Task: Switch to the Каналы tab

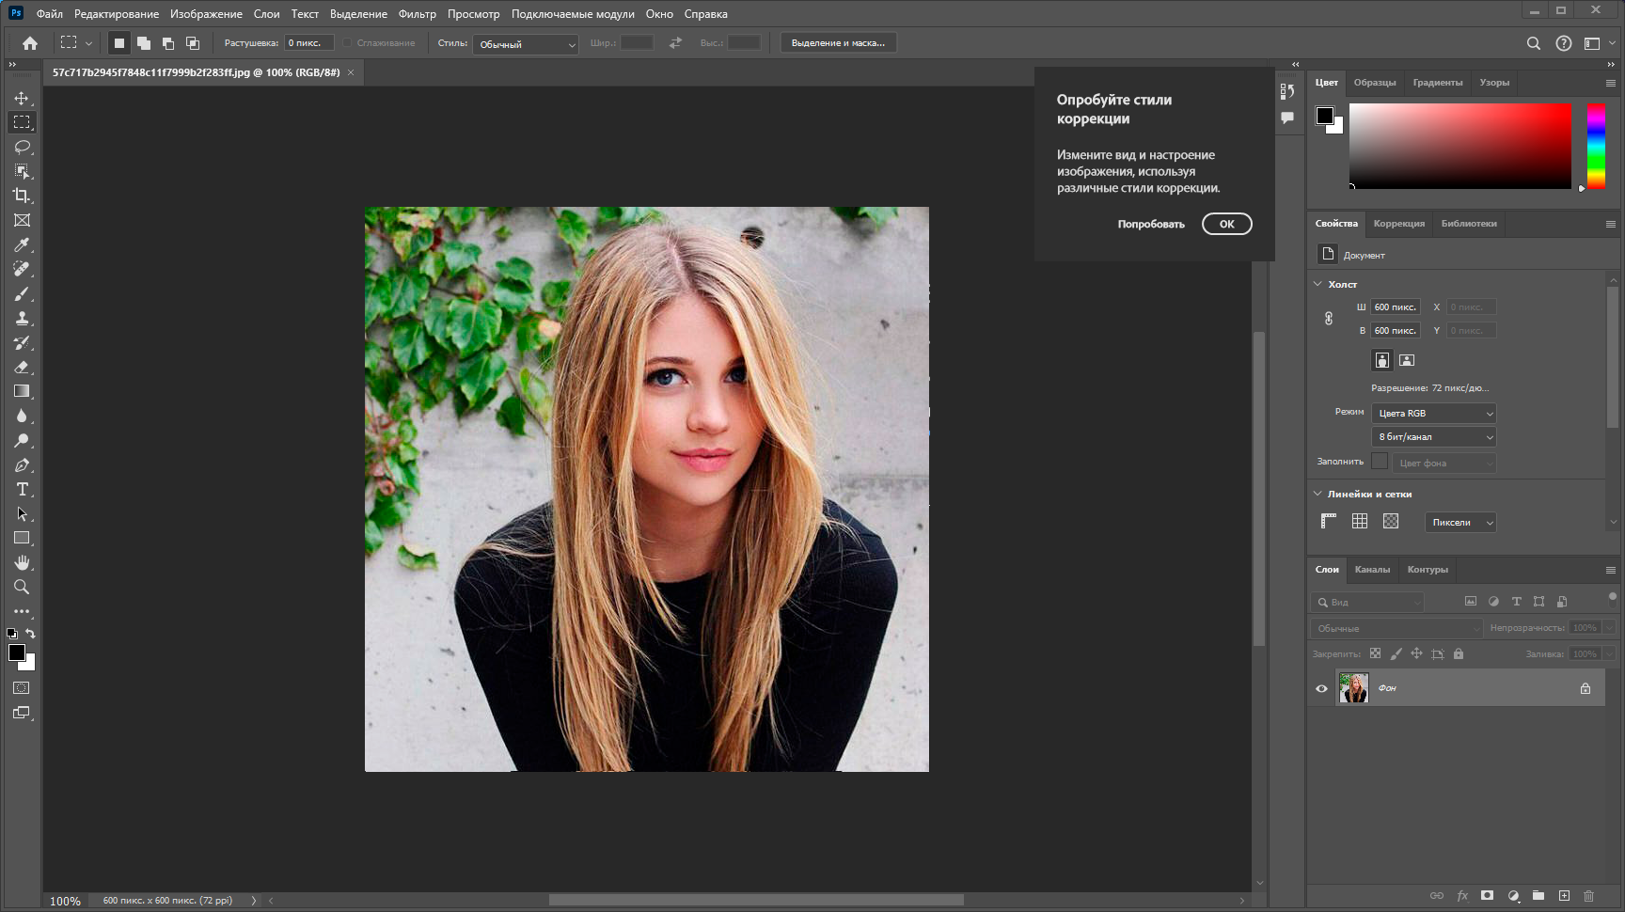Action: pyautogui.click(x=1372, y=570)
